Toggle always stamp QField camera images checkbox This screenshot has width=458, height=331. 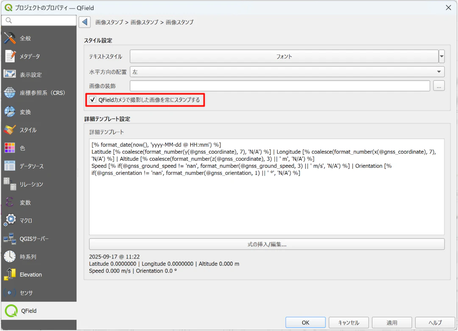[92, 100]
